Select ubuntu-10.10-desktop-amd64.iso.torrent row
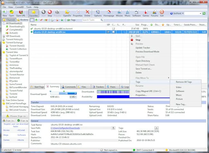 [118, 29]
